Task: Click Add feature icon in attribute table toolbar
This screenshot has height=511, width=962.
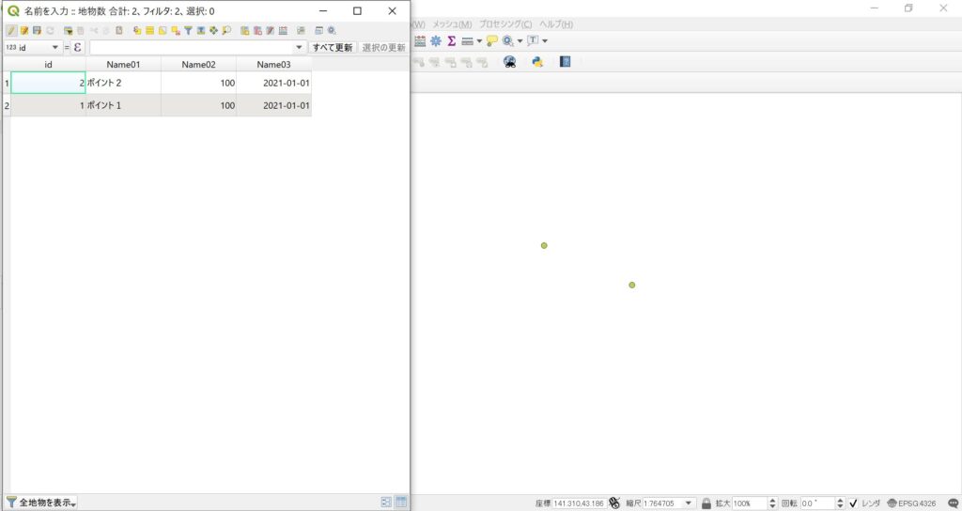Action: click(68, 30)
